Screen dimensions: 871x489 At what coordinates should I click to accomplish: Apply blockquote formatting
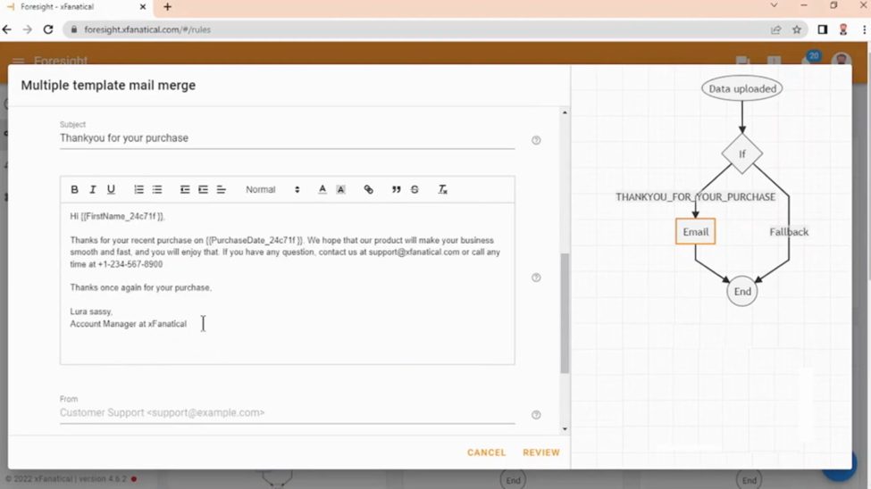396,189
